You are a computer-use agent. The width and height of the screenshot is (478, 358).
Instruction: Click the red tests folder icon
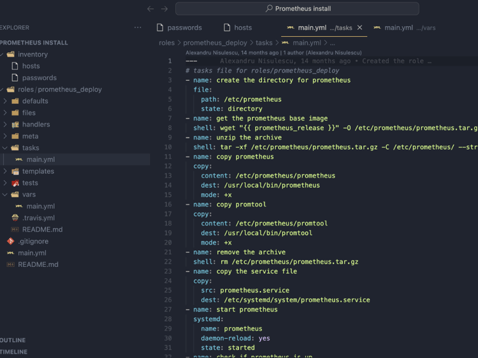pyautogui.click(x=15, y=183)
